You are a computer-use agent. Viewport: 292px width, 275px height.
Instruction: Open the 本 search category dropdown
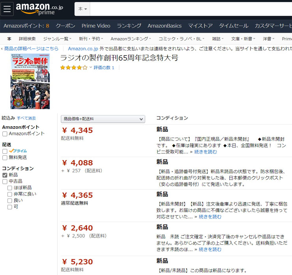coord(82,9)
